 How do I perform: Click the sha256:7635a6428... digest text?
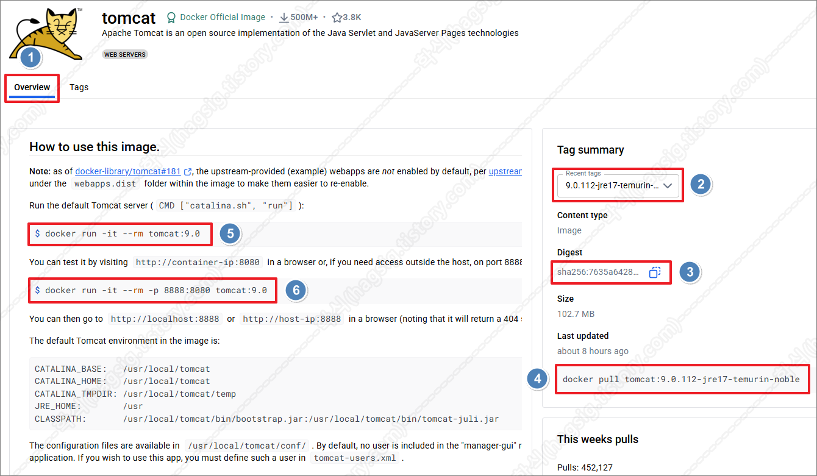click(598, 272)
